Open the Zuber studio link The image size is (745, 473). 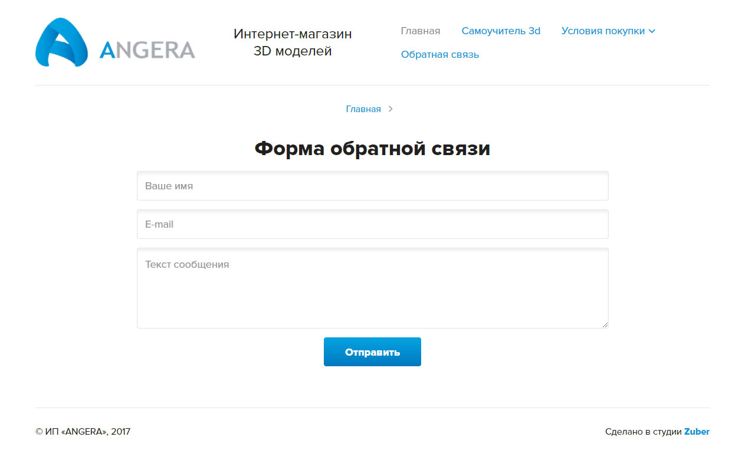697,432
